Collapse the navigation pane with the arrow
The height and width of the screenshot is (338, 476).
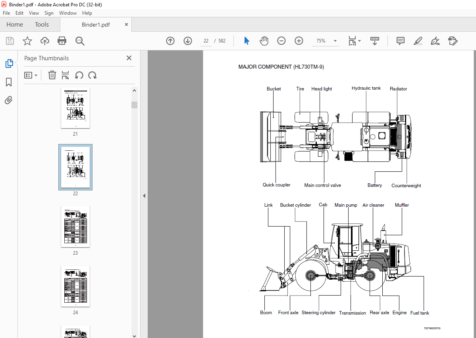pyautogui.click(x=144, y=196)
